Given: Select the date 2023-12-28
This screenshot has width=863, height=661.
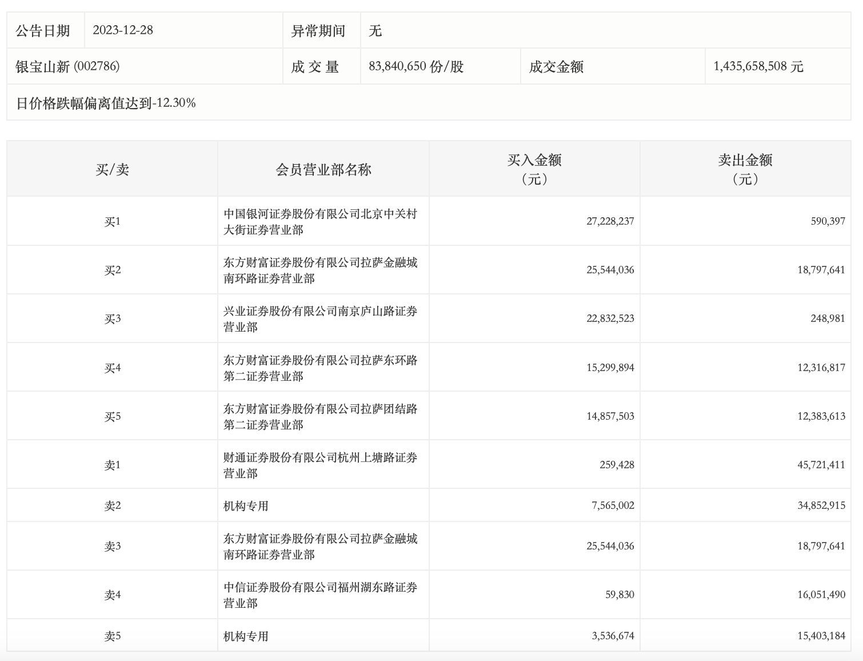Looking at the screenshot, I should 123,30.
